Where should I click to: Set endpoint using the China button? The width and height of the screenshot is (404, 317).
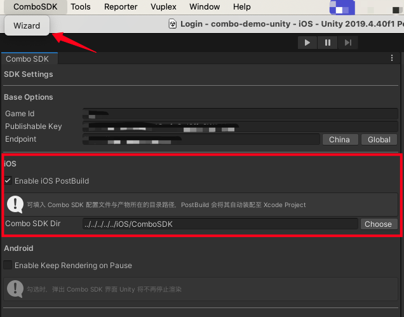(339, 139)
